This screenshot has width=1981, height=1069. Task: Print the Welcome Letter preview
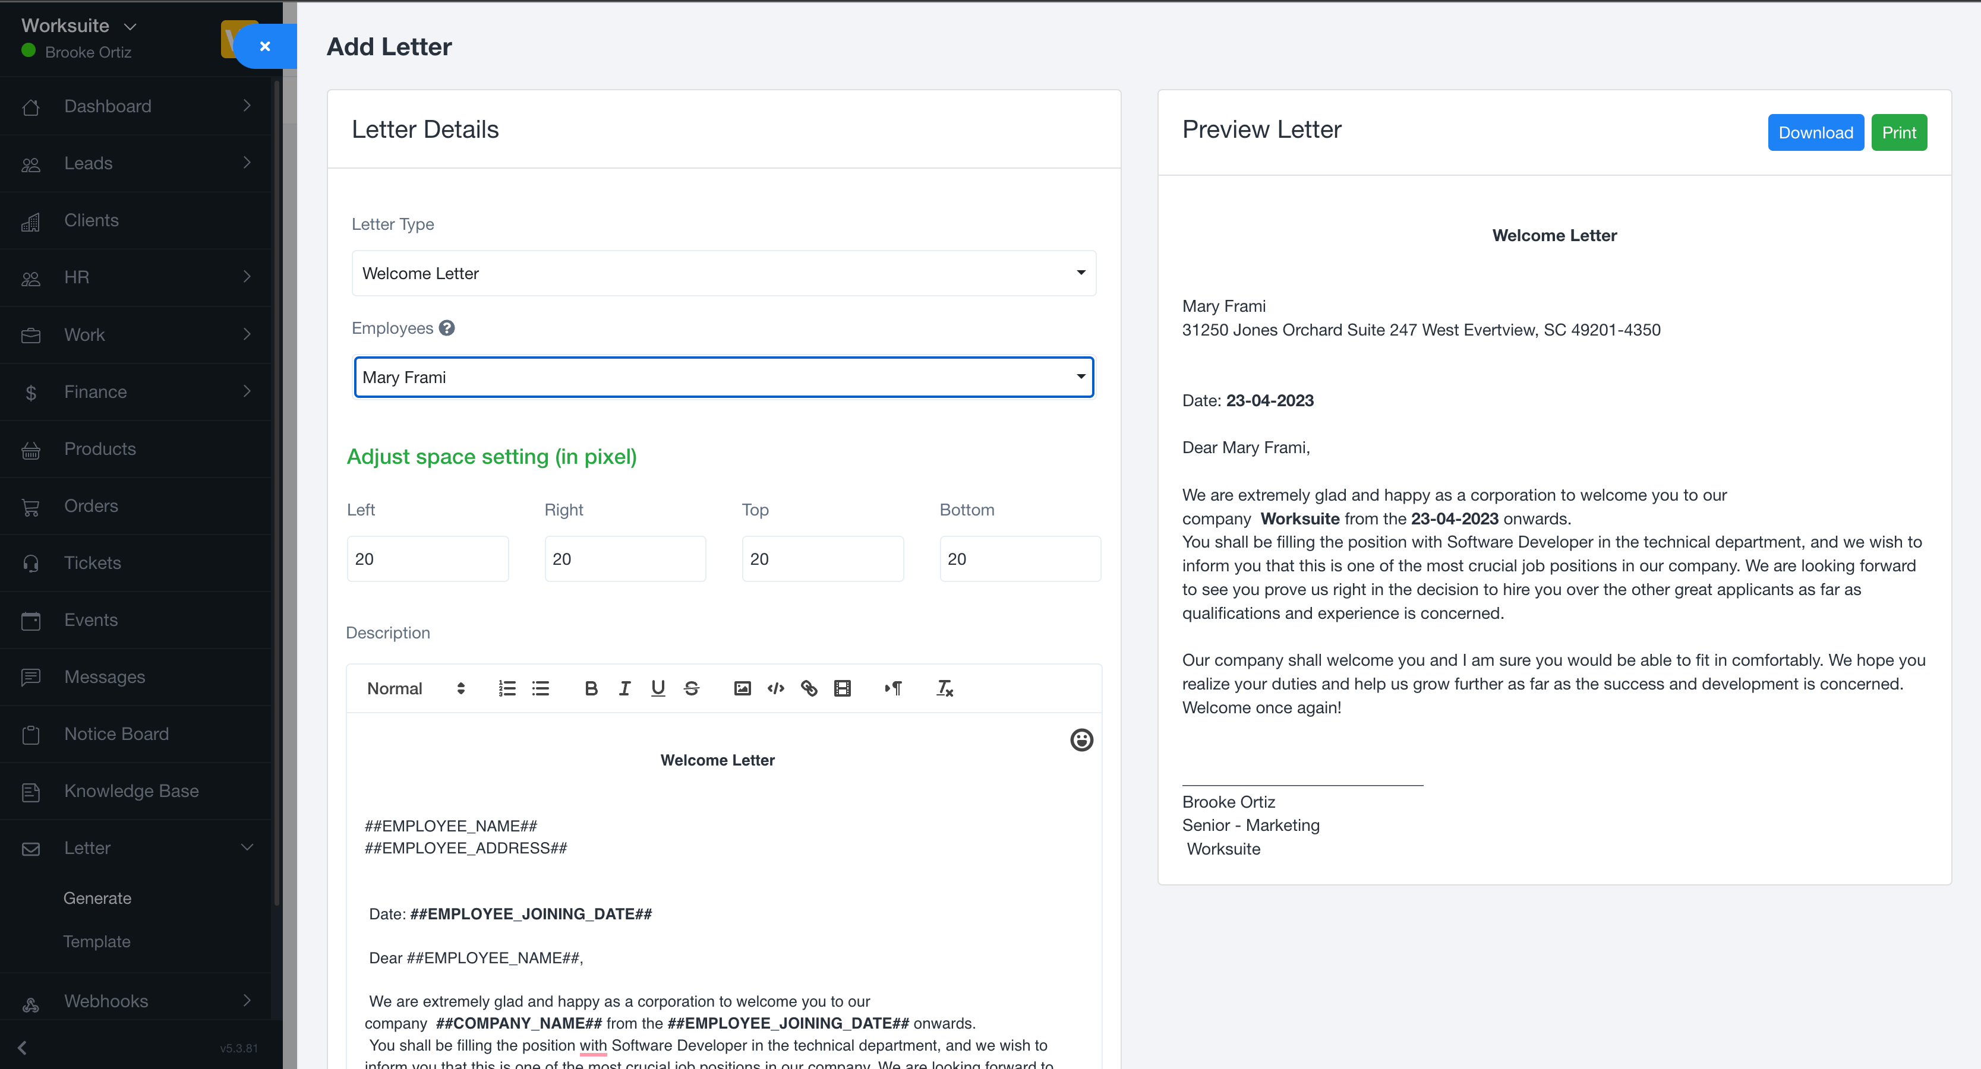[x=1898, y=132]
